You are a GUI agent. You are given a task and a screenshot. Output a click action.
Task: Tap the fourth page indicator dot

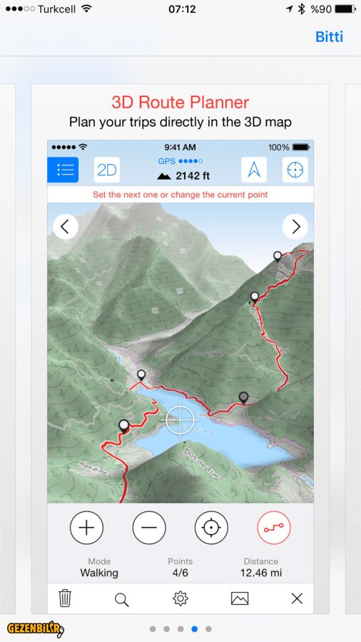[195, 629]
